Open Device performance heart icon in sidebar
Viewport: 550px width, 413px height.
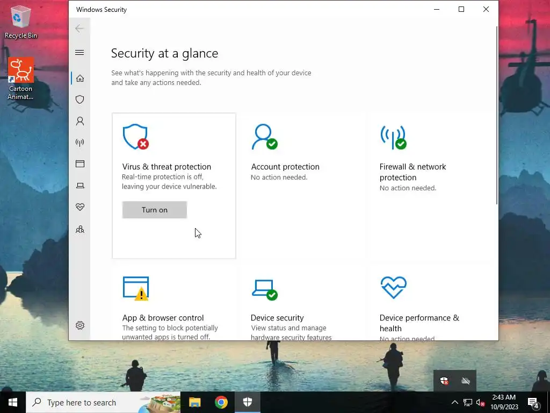click(x=80, y=207)
